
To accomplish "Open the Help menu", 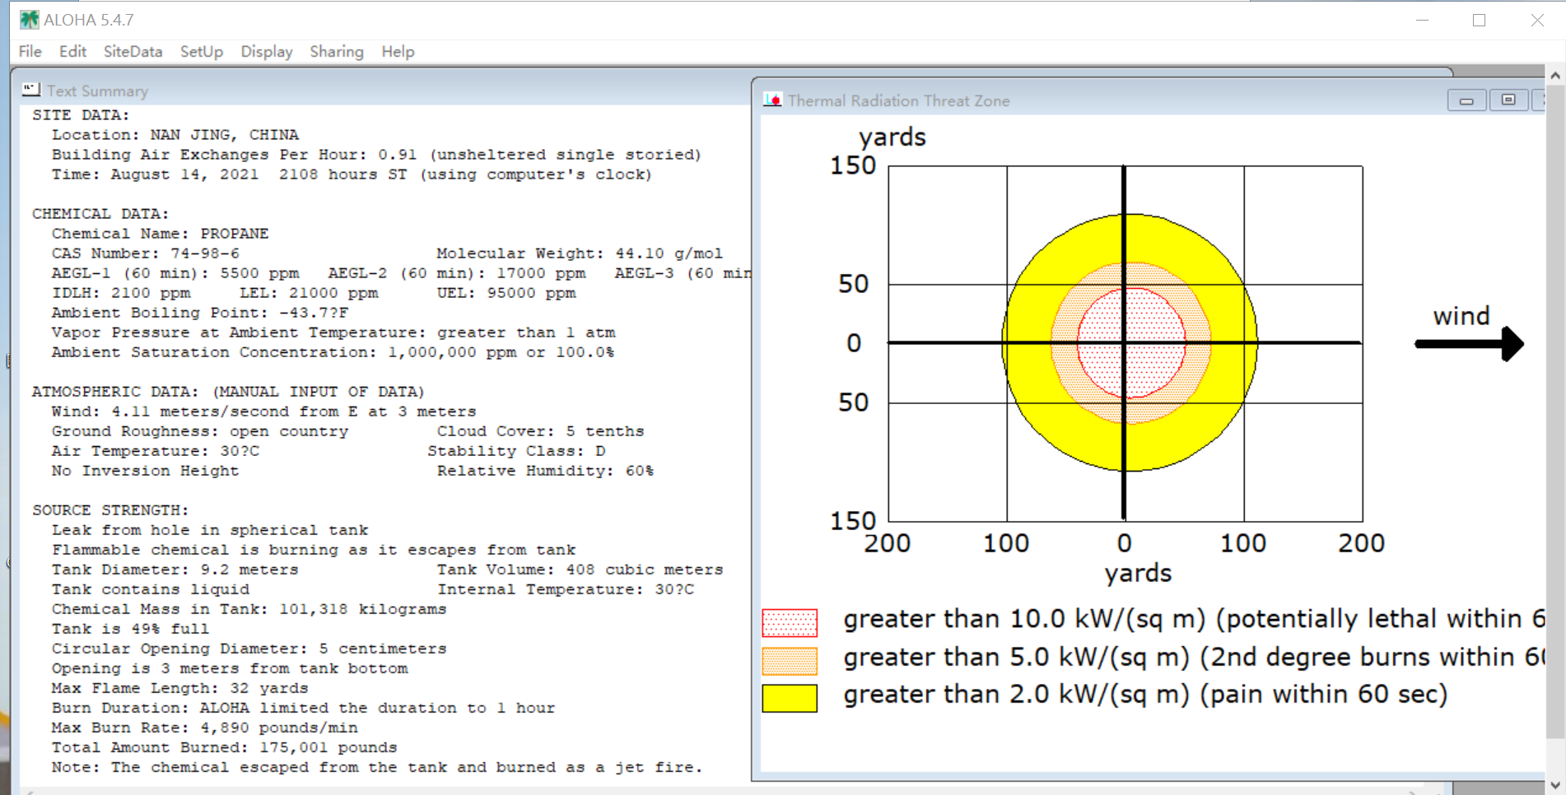I will coord(398,51).
